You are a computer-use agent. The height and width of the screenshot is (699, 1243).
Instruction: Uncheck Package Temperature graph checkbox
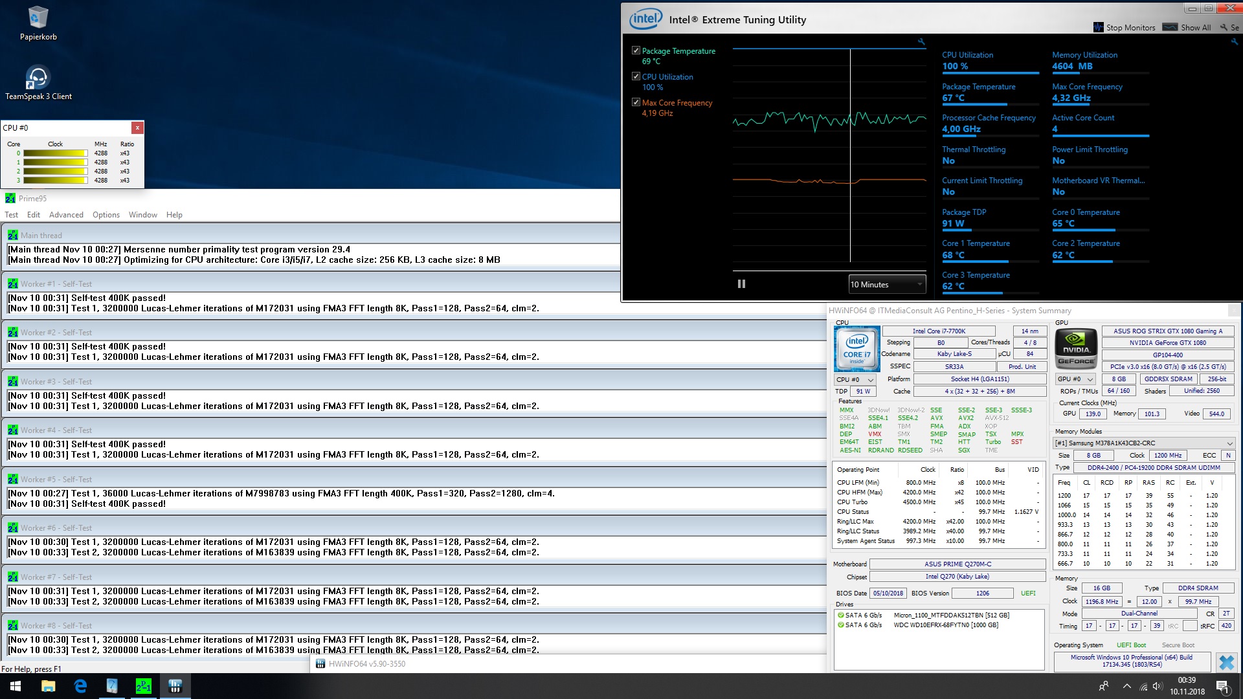coord(636,50)
